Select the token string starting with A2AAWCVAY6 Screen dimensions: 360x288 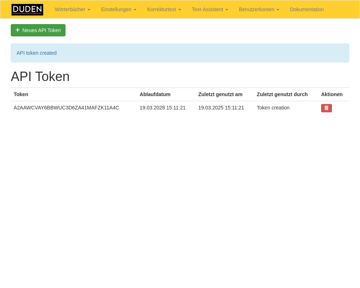(x=66, y=108)
